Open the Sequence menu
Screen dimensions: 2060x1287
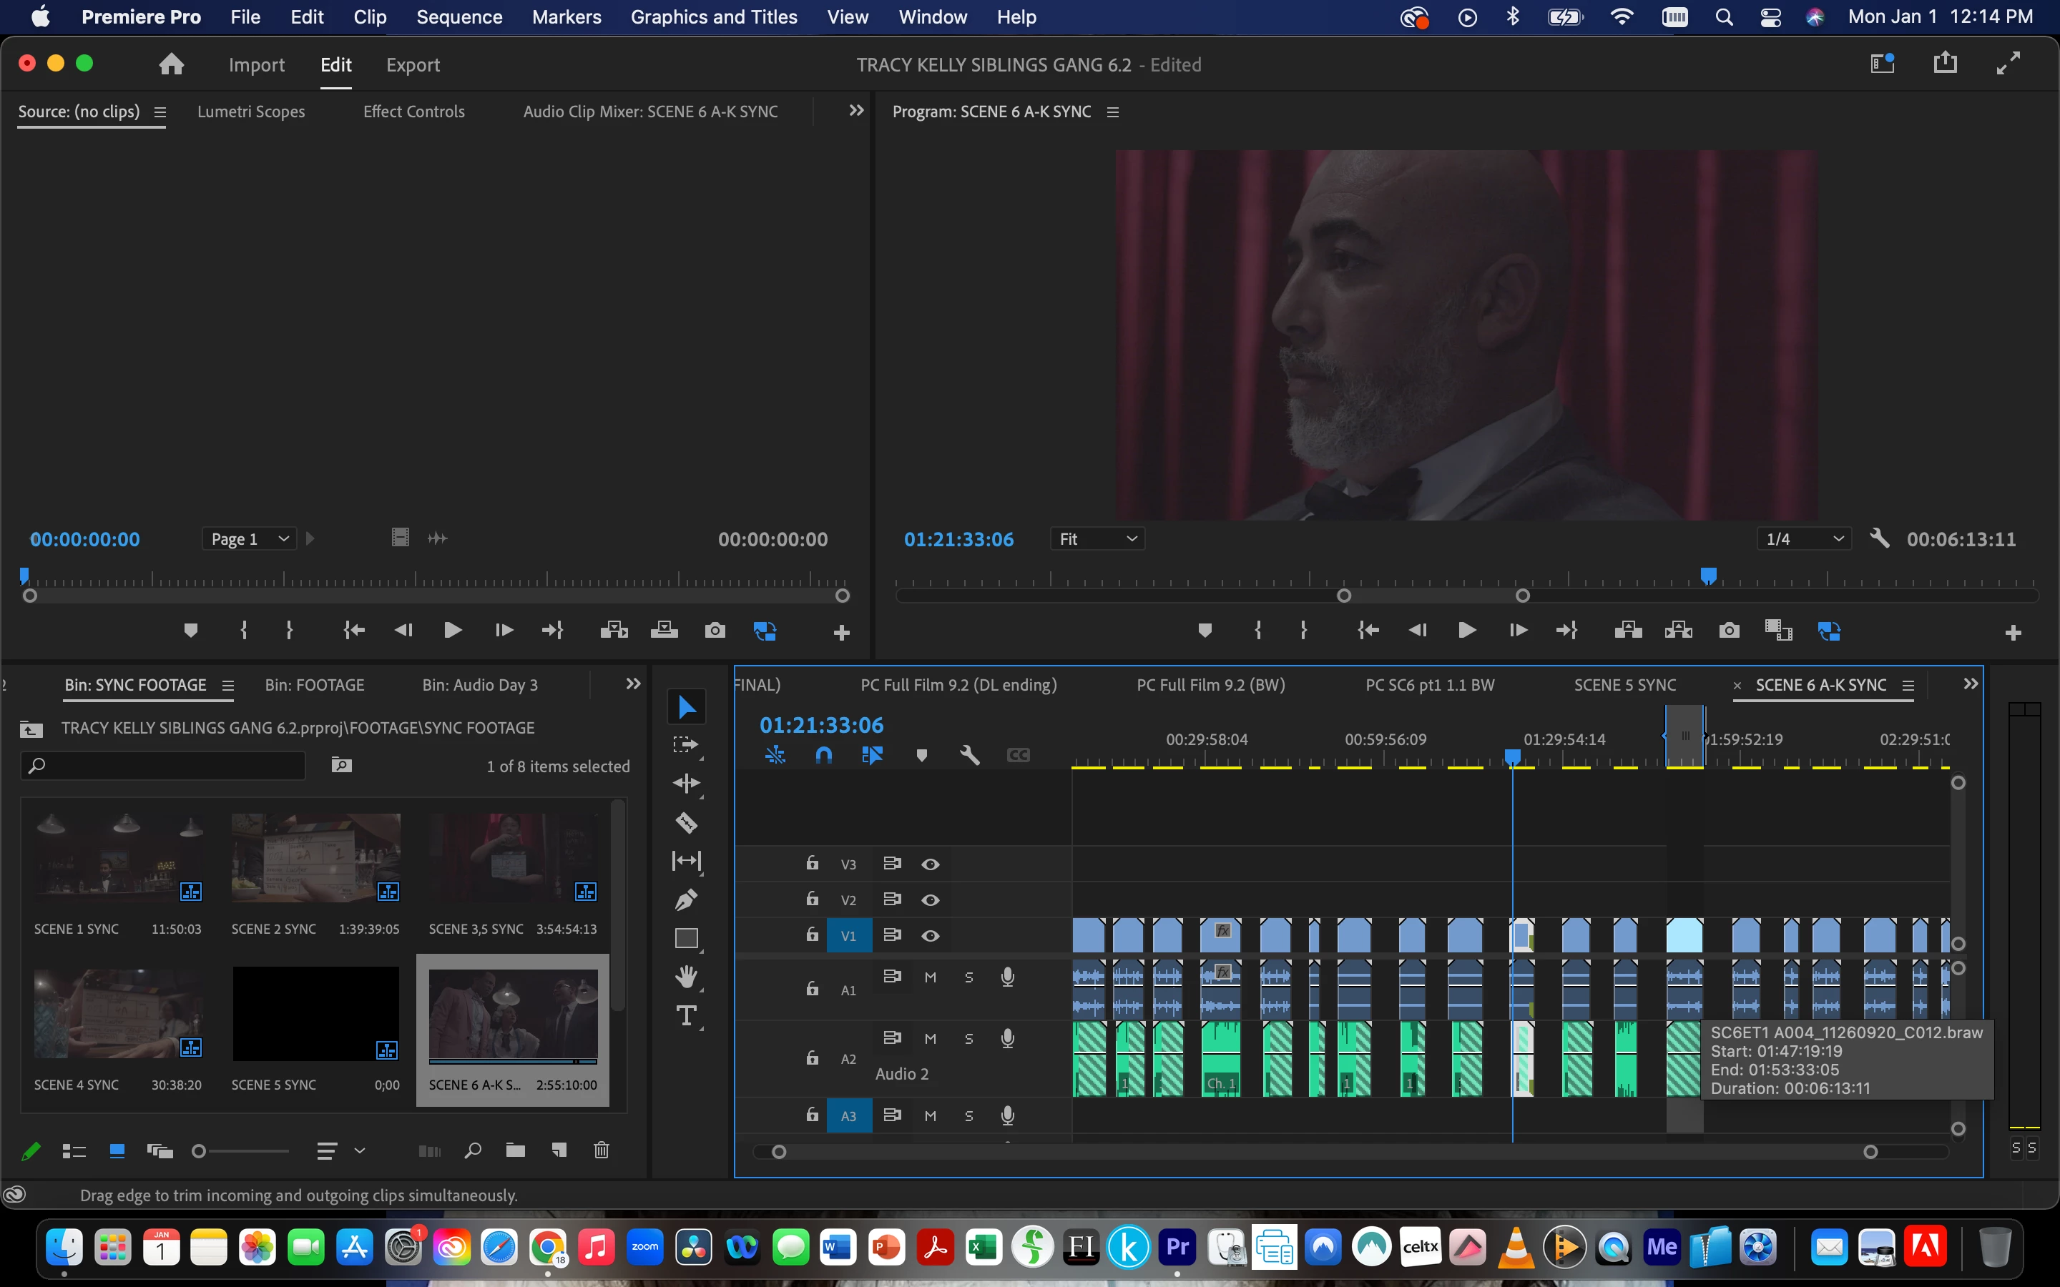[458, 17]
